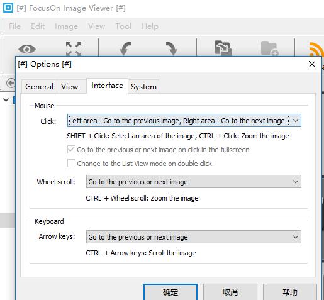
Task: Click the Arrow keys label
Action: tap(57, 236)
